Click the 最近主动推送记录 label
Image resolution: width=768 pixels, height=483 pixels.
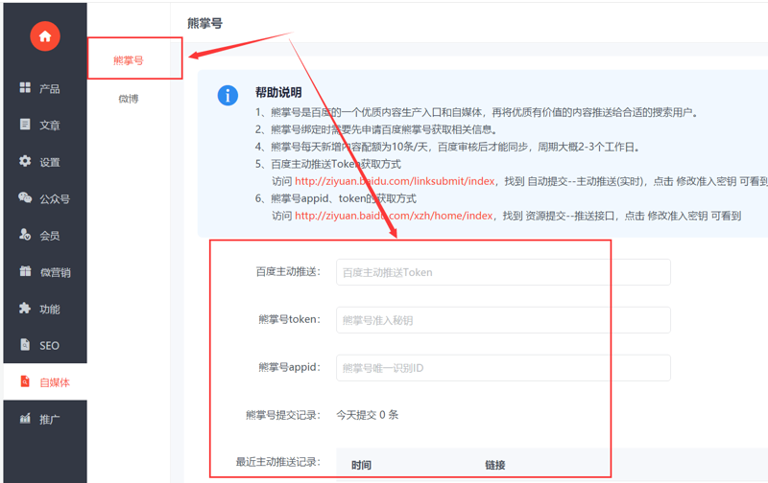tap(278, 462)
